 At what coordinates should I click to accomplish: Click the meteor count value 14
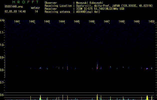click(36, 11)
